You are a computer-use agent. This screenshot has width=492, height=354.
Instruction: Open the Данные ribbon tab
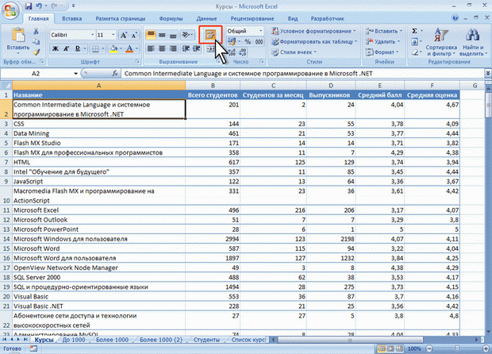click(206, 18)
